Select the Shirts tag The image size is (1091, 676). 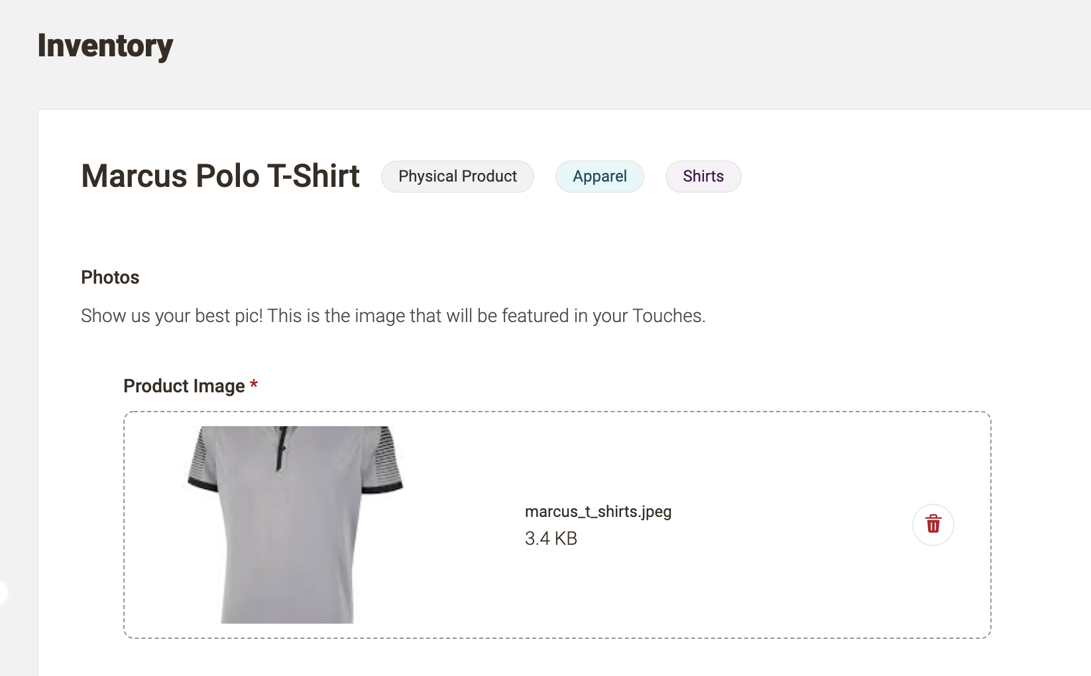[703, 176]
